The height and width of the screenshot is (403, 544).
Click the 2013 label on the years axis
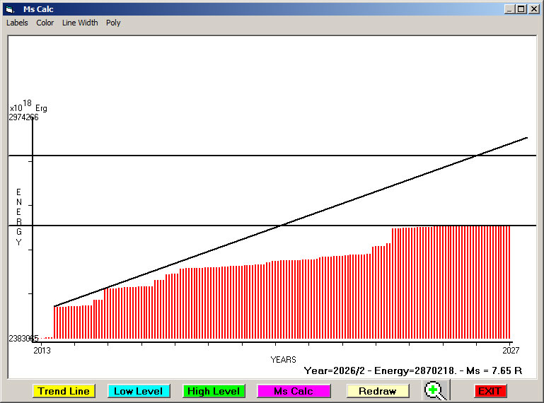(x=42, y=350)
